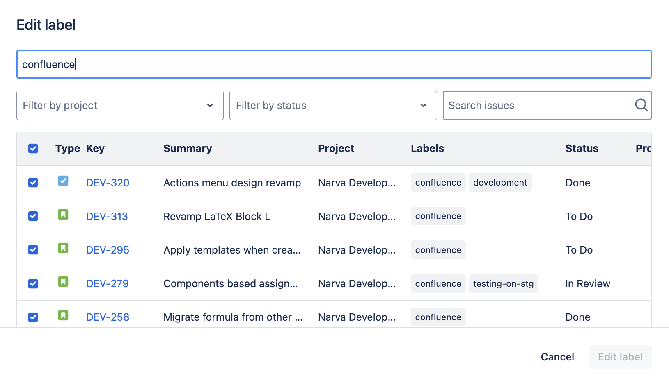This screenshot has width=669, height=385.
Task: Expand the project filter using its chevron
Action: click(211, 105)
